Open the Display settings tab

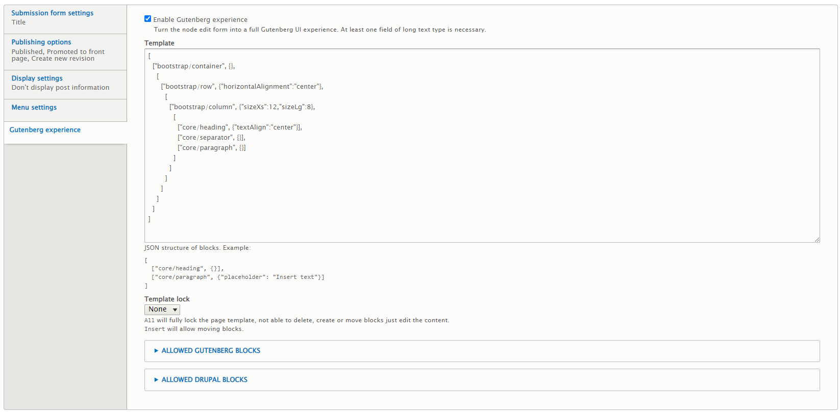[37, 79]
